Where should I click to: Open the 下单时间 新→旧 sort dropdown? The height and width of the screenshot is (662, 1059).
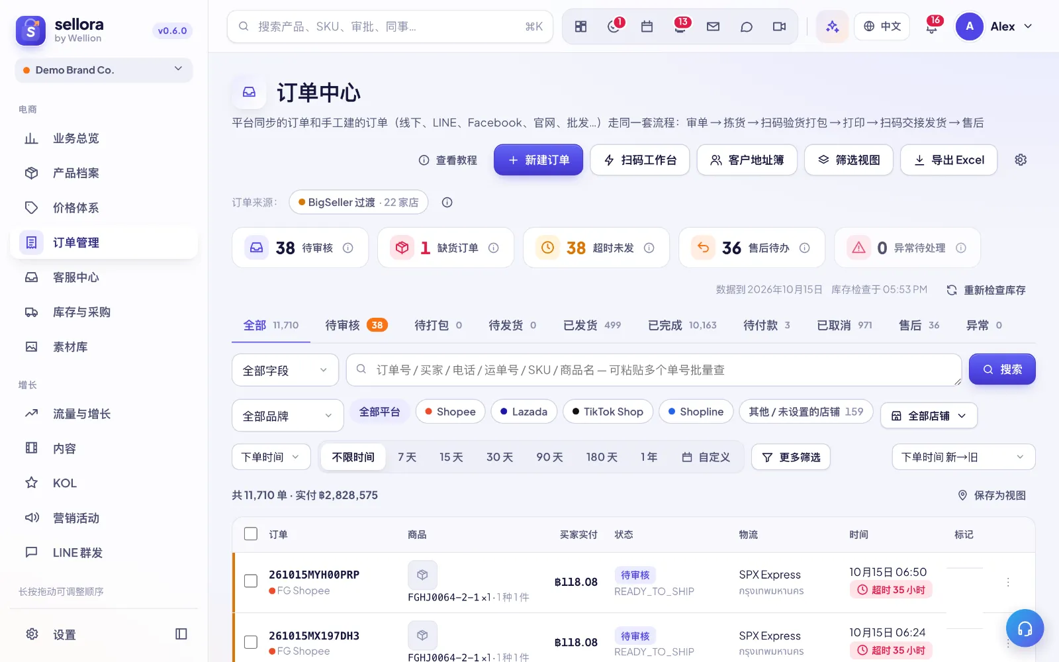[x=964, y=457]
